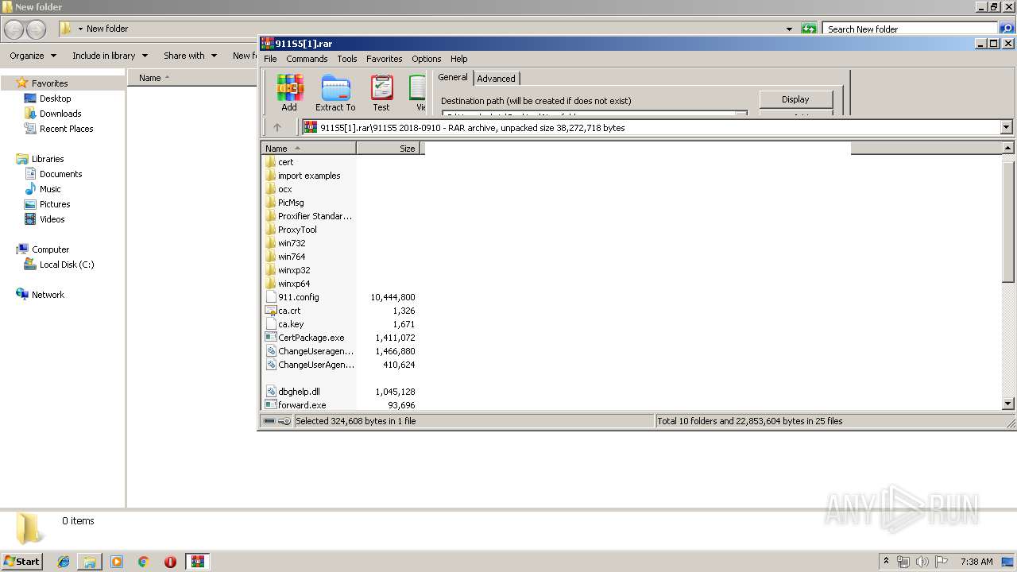This screenshot has height=572, width=1017.
Task: Click the volume icon in system tray
Action: pyautogui.click(x=922, y=562)
